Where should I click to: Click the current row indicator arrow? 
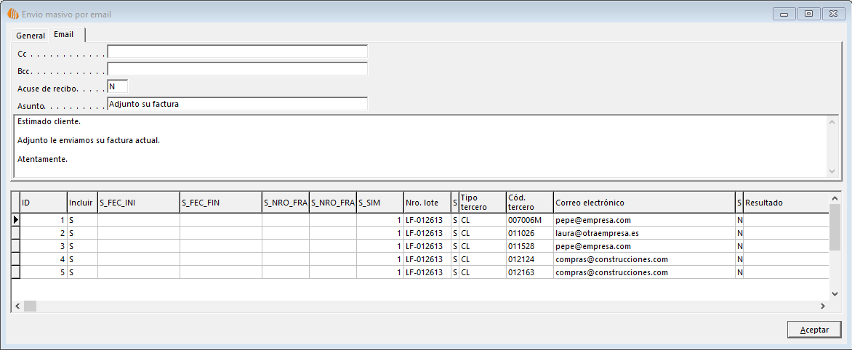pos(15,220)
